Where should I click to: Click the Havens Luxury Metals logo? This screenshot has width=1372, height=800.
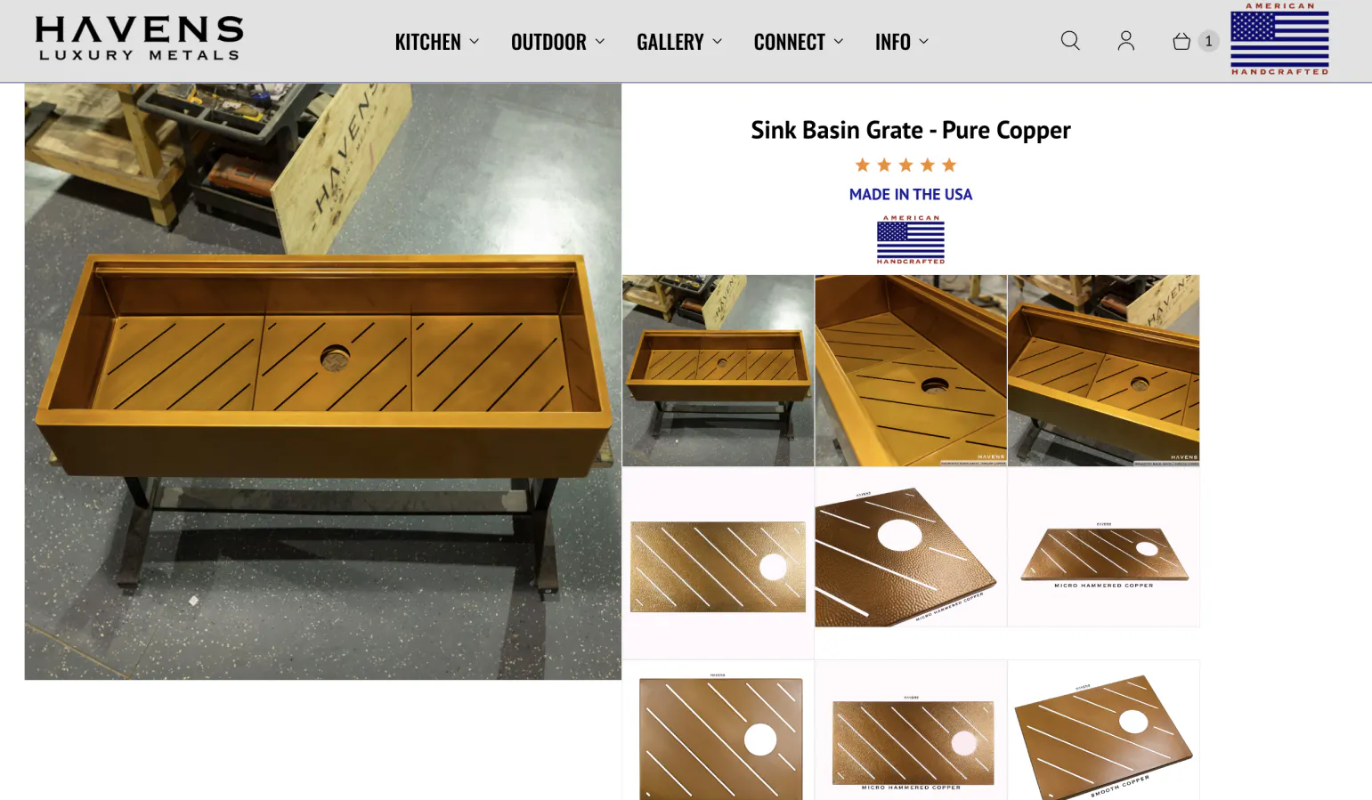pyautogui.click(x=139, y=39)
